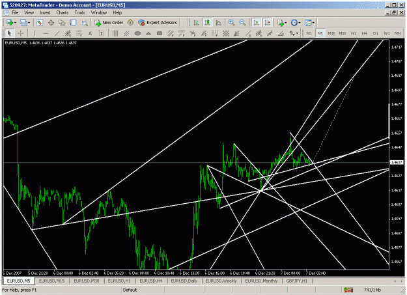Open the File menu
The height and width of the screenshot is (295, 407).
click(x=15, y=12)
